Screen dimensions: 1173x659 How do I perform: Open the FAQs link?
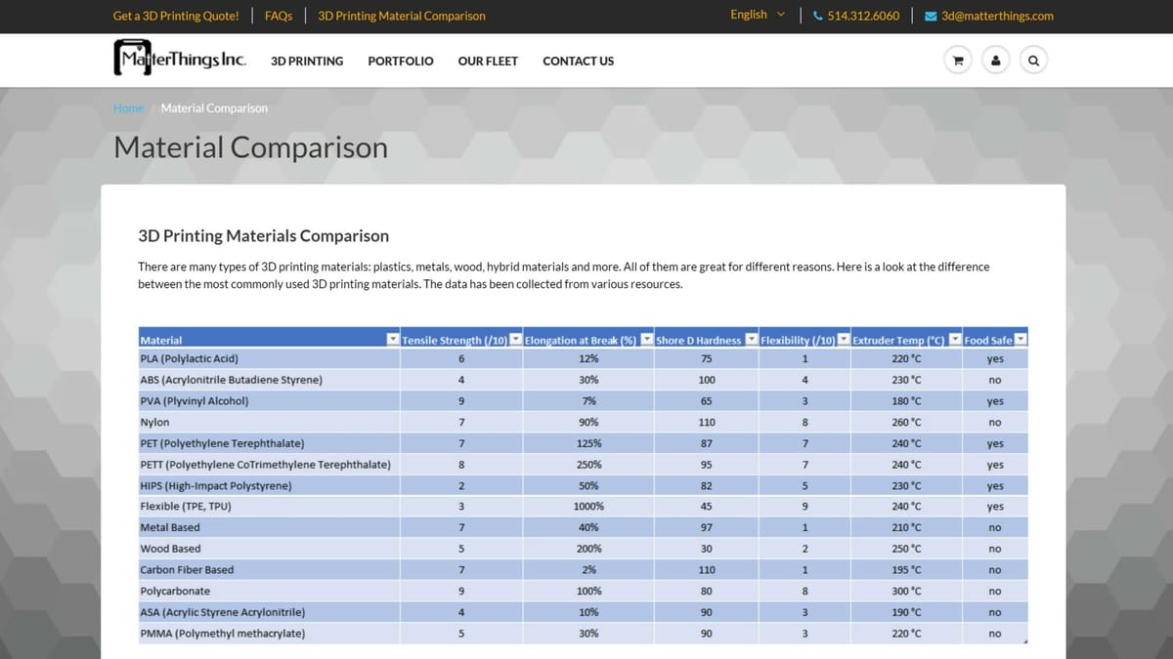click(x=279, y=16)
